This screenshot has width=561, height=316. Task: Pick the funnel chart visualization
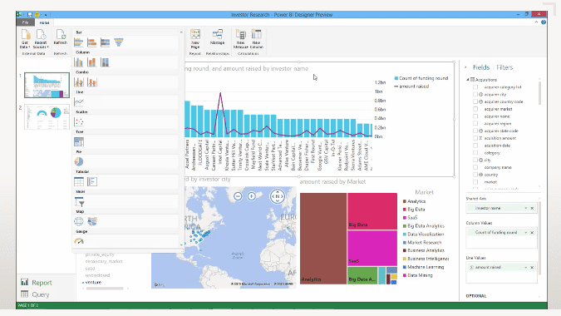click(118, 42)
